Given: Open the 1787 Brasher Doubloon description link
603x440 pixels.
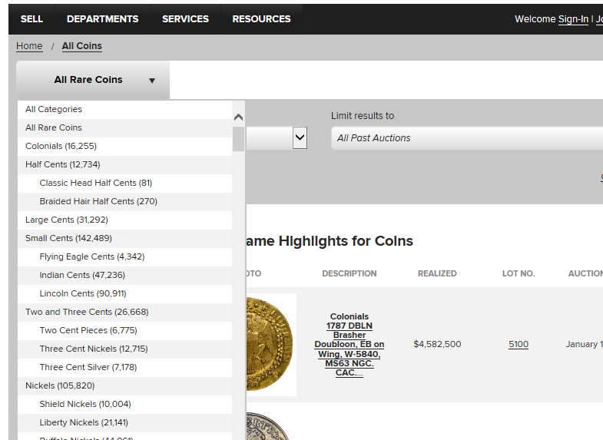Looking at the screenshot, I should click(350, 349).
